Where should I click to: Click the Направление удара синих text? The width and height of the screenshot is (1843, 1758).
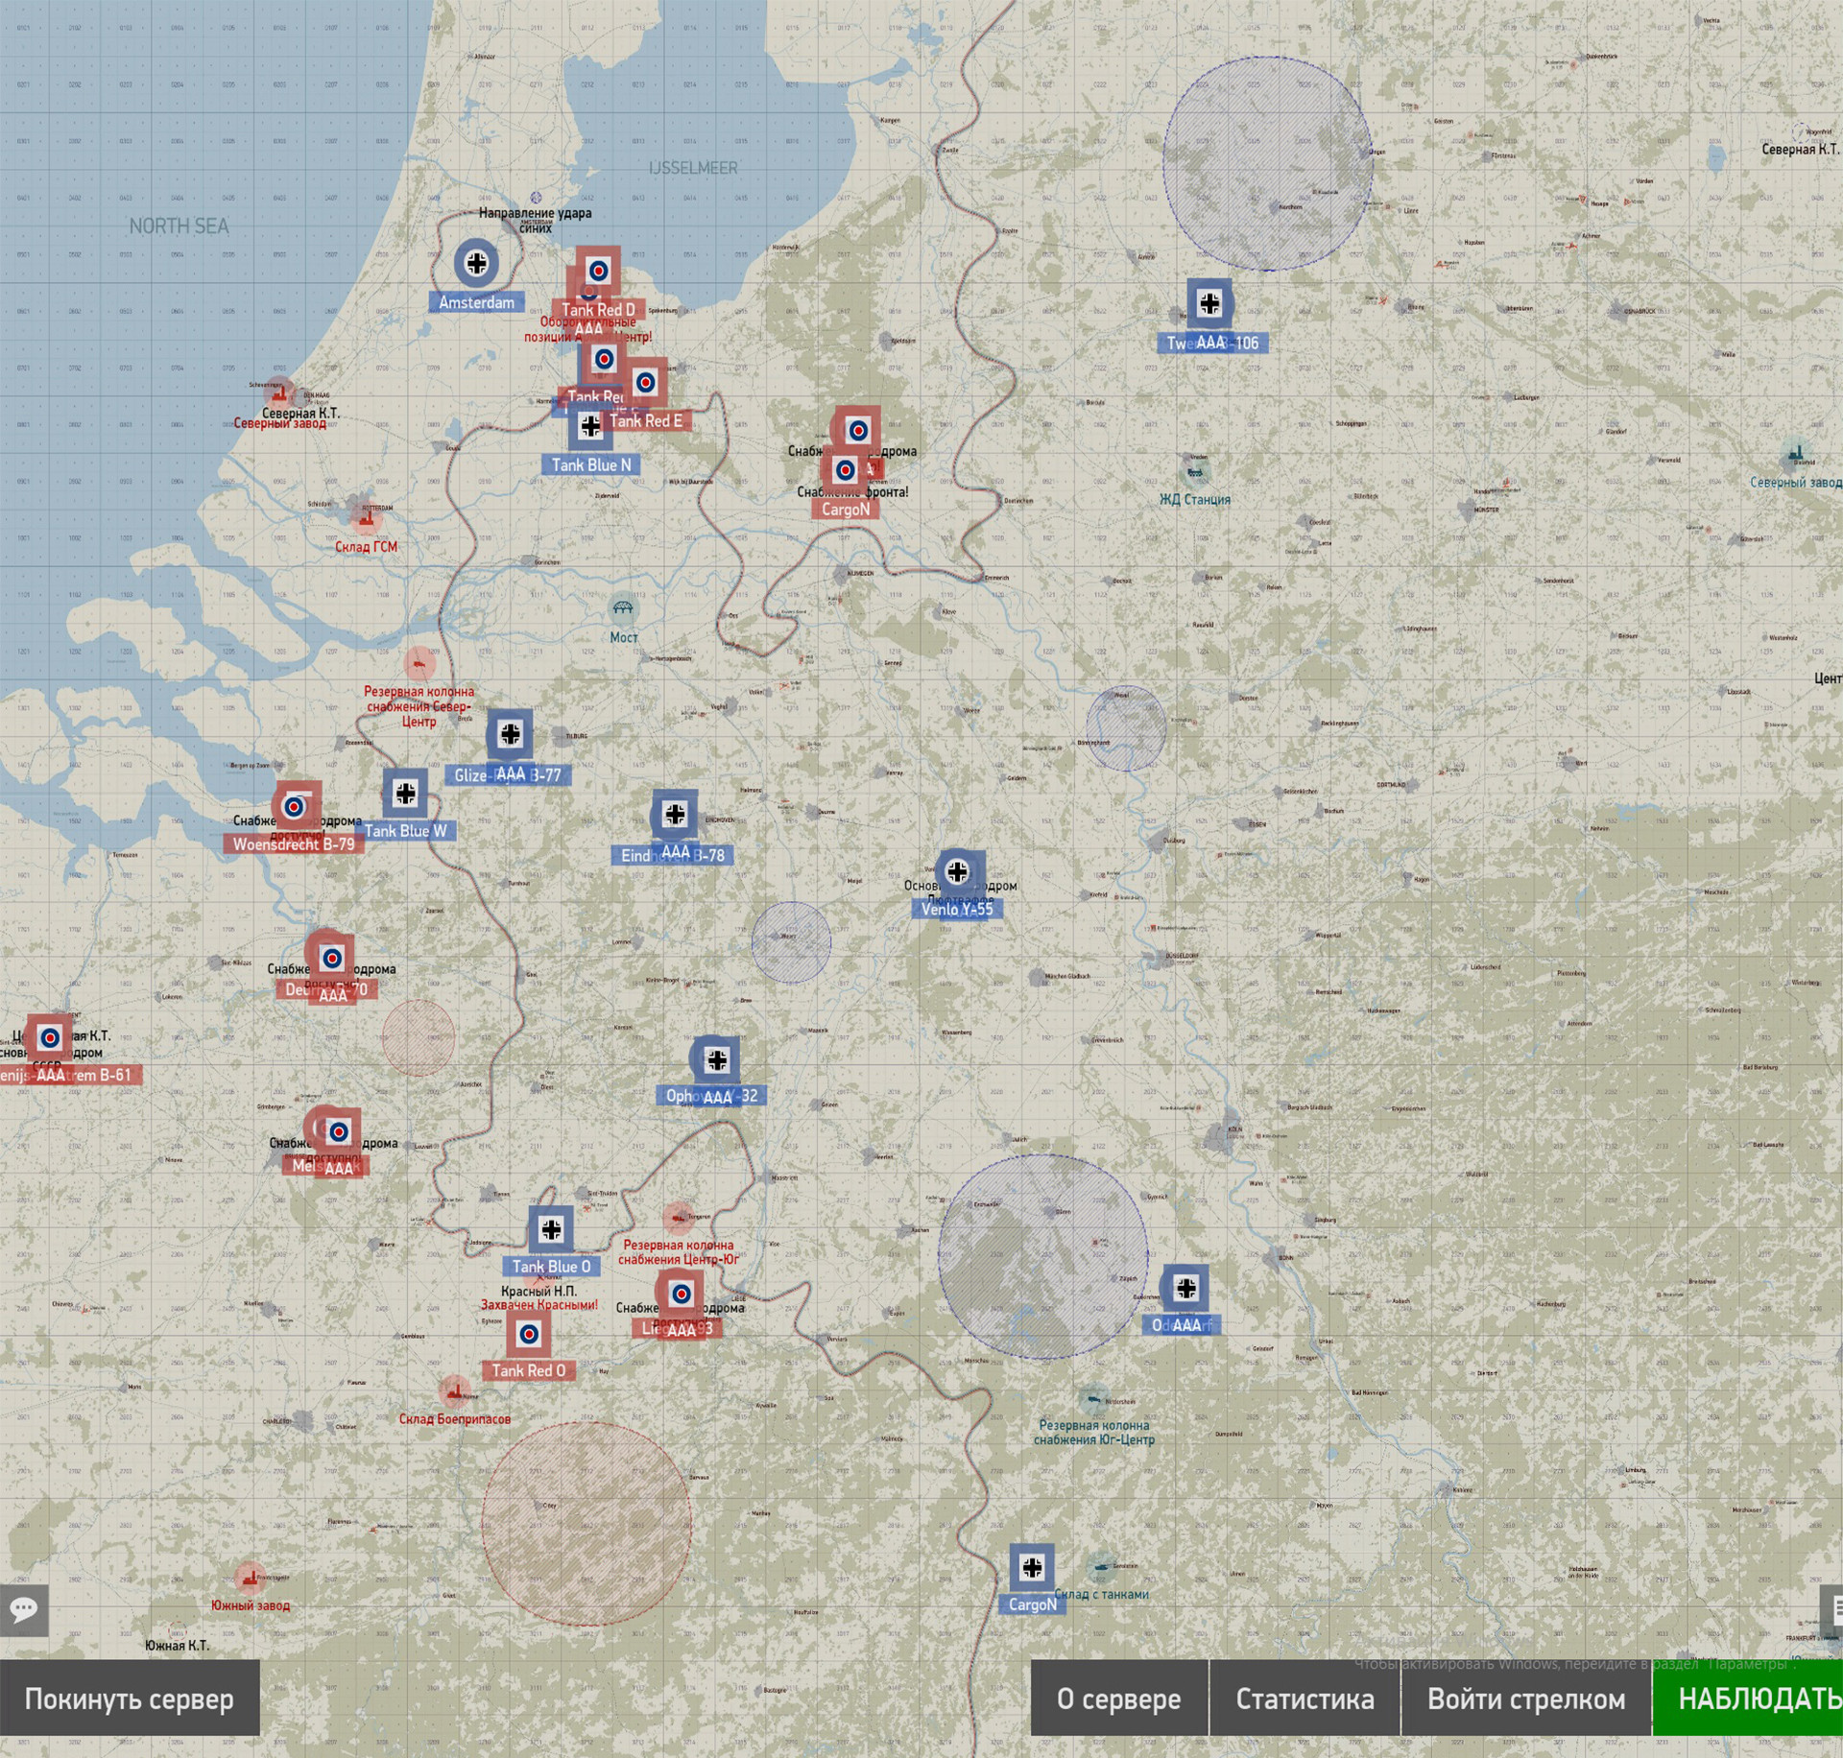[536, 220]
